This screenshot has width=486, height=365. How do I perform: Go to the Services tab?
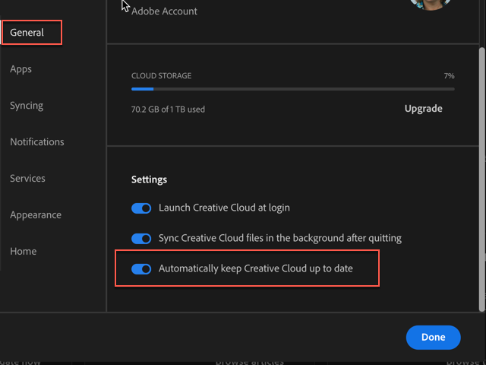tap(27, 179)
